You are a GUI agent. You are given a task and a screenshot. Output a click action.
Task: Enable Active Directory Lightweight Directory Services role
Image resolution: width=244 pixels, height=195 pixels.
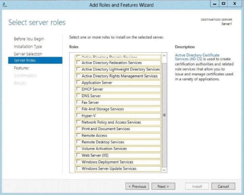(x=79, y=69)
